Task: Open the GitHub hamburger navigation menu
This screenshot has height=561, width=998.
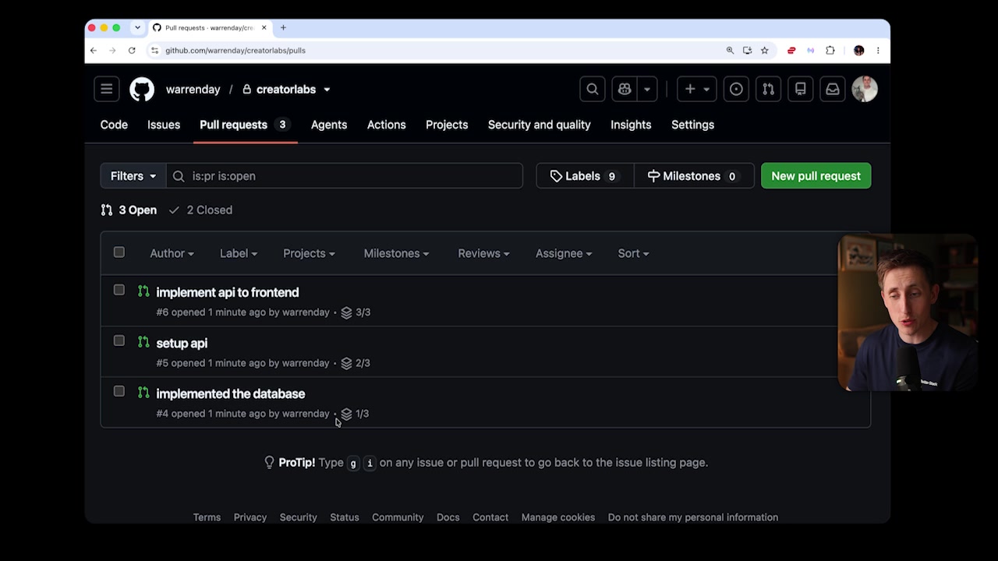Action: 107,89
